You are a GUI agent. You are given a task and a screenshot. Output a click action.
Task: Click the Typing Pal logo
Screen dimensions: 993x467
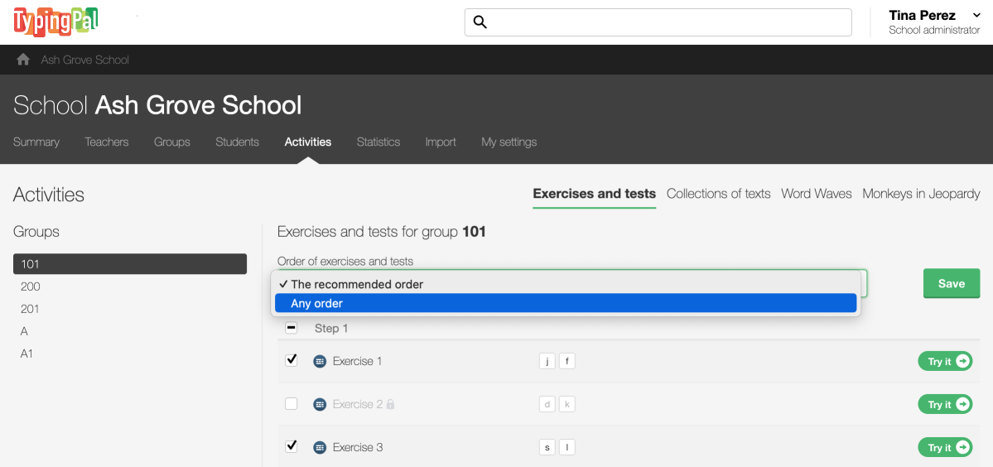coord(55,22)
